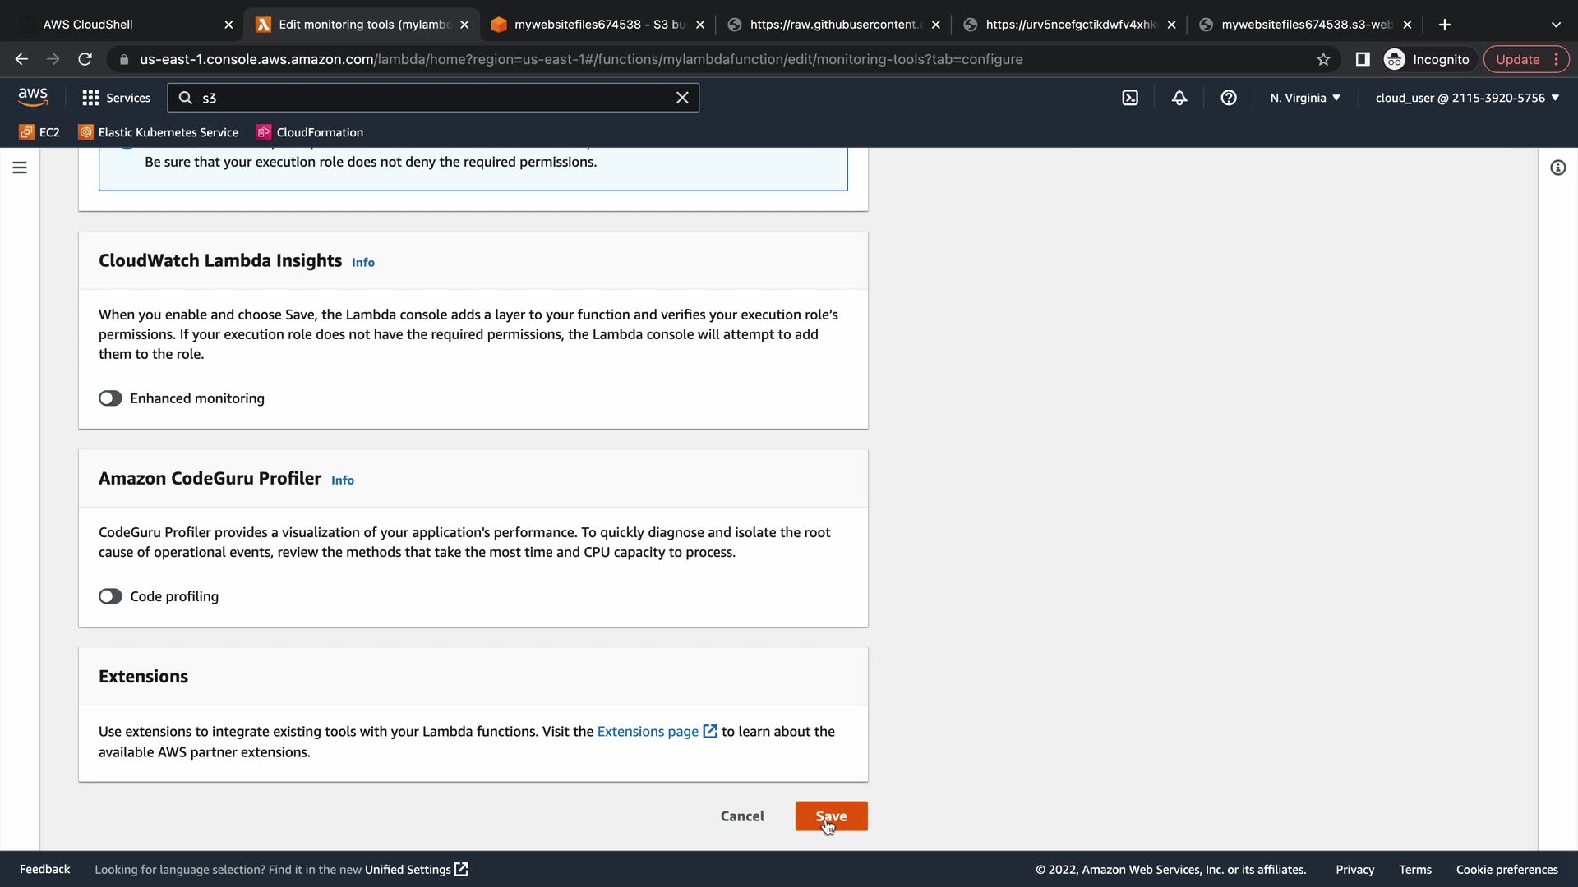Bookmark this page with star icon
Screen dimensions: 1578x887
click(x=1323, y=59)
